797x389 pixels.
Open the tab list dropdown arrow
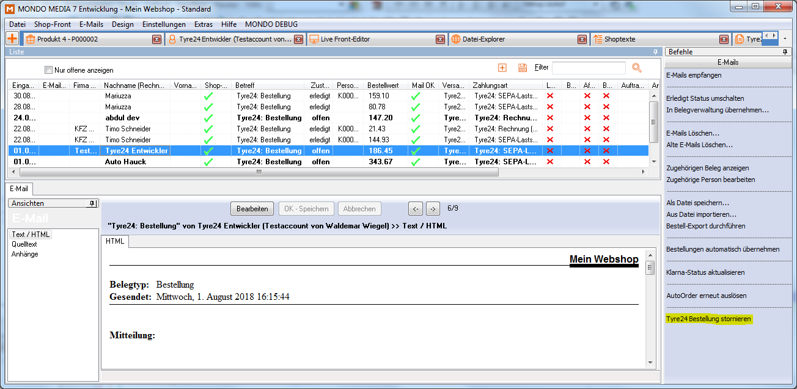[x=785, y=38]
